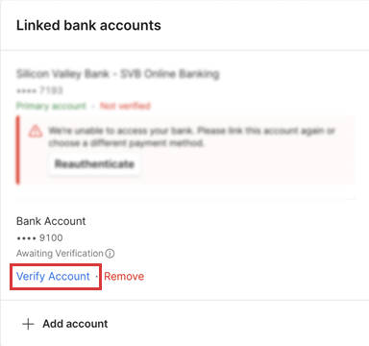The width and height of the screenshot is (369, 346).
Task: Click the plus icon for Add account
Action: (28, 324)
